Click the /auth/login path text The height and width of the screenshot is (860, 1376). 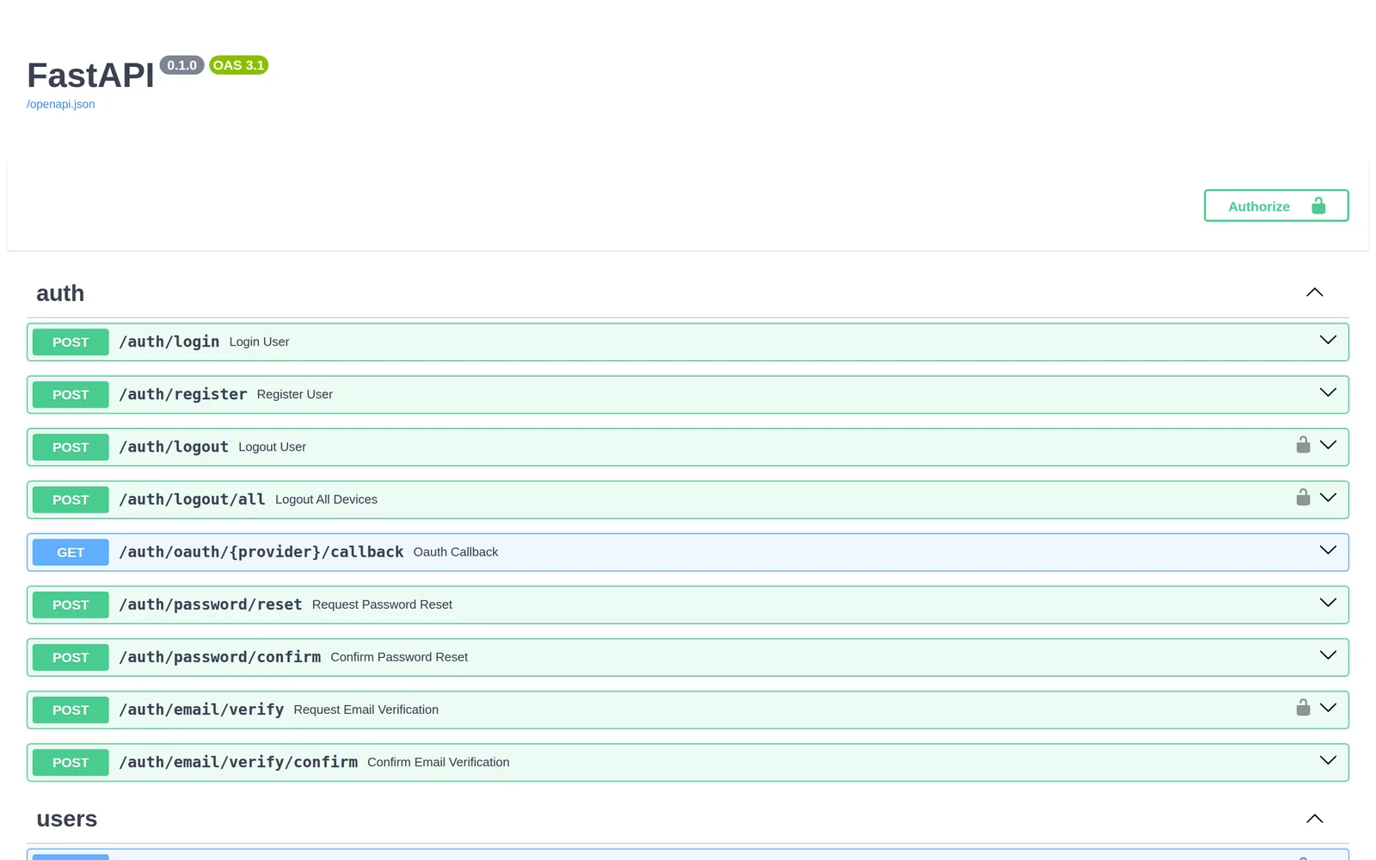pyautogui.click(x=169, y=341)
